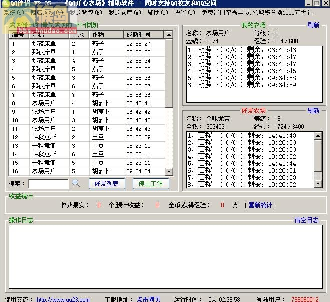The height and width of the screenshot is (302, 330).
Task: Open the 我的仓库(W) menu
Action: tap(125, 13)
